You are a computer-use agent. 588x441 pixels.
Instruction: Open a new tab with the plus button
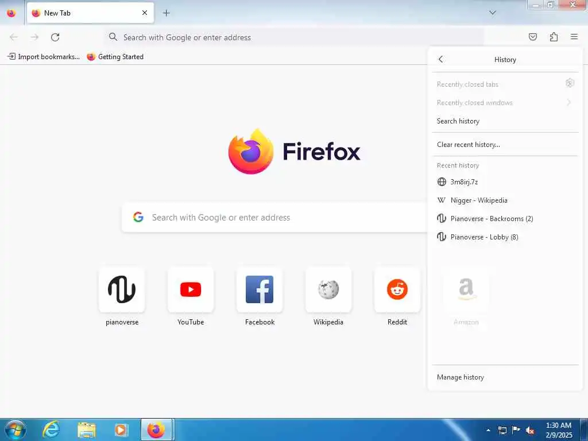coord(167,13)
